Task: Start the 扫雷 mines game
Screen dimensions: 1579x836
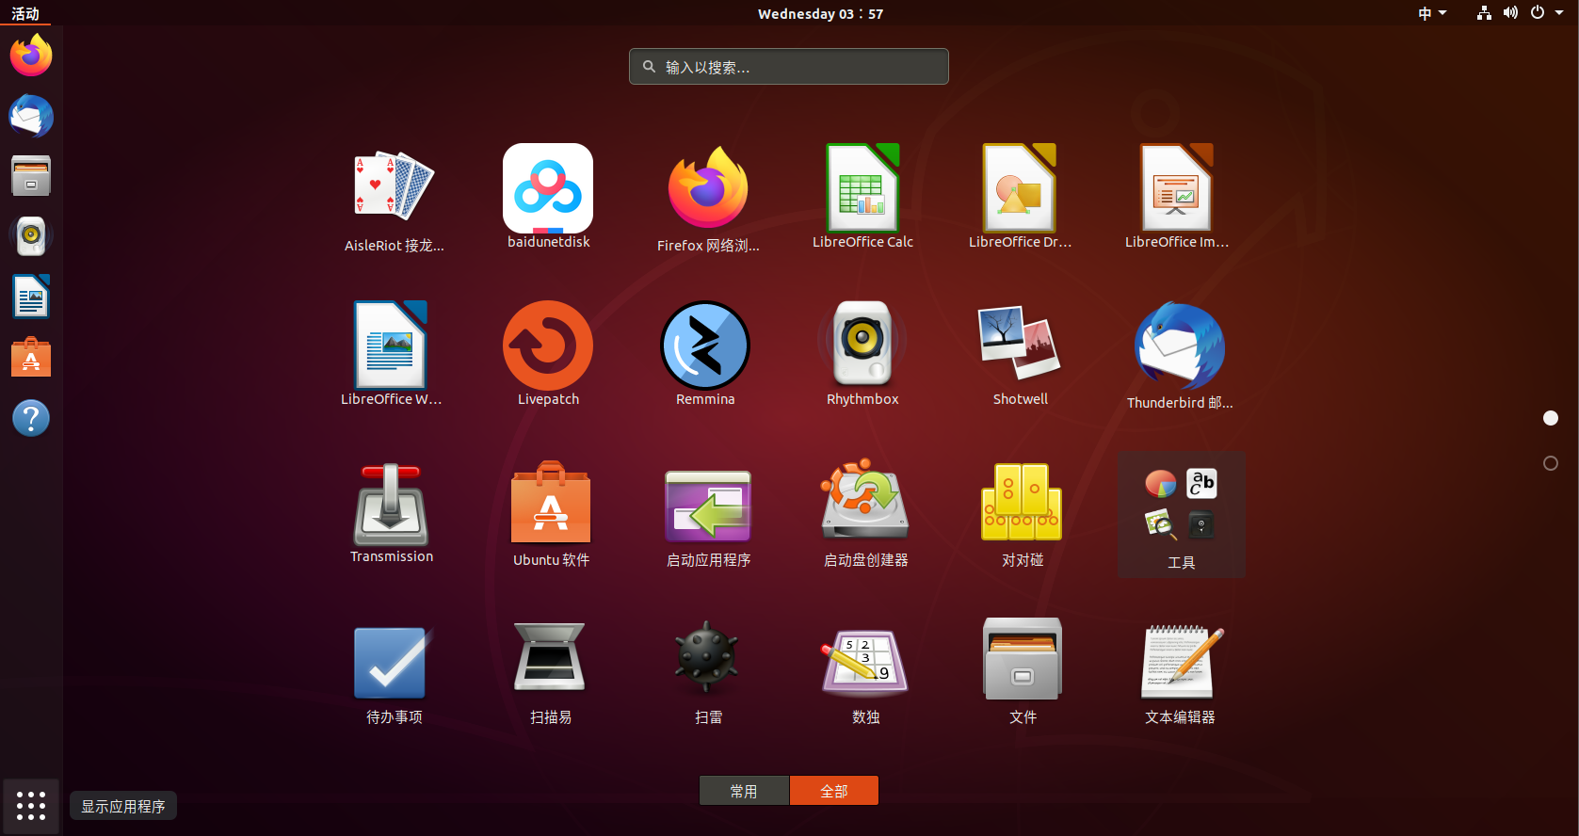Action: pyautogui.click(x=708, y=672)
